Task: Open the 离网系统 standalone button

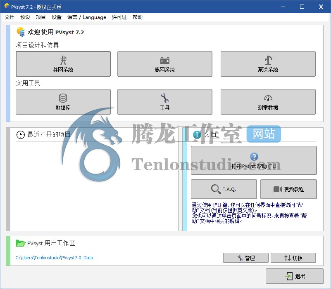Action: tap(164, 64)
